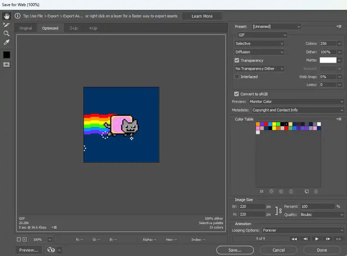Image resolution: width=347 pixels, height=256 pixels.
Task: Click the Nyan Cat preview image
Action: click(121, 125)
